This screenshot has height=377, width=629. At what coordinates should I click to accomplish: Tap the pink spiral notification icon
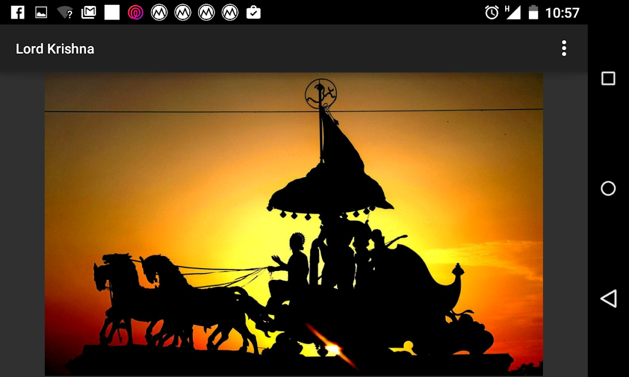(136, 12)
